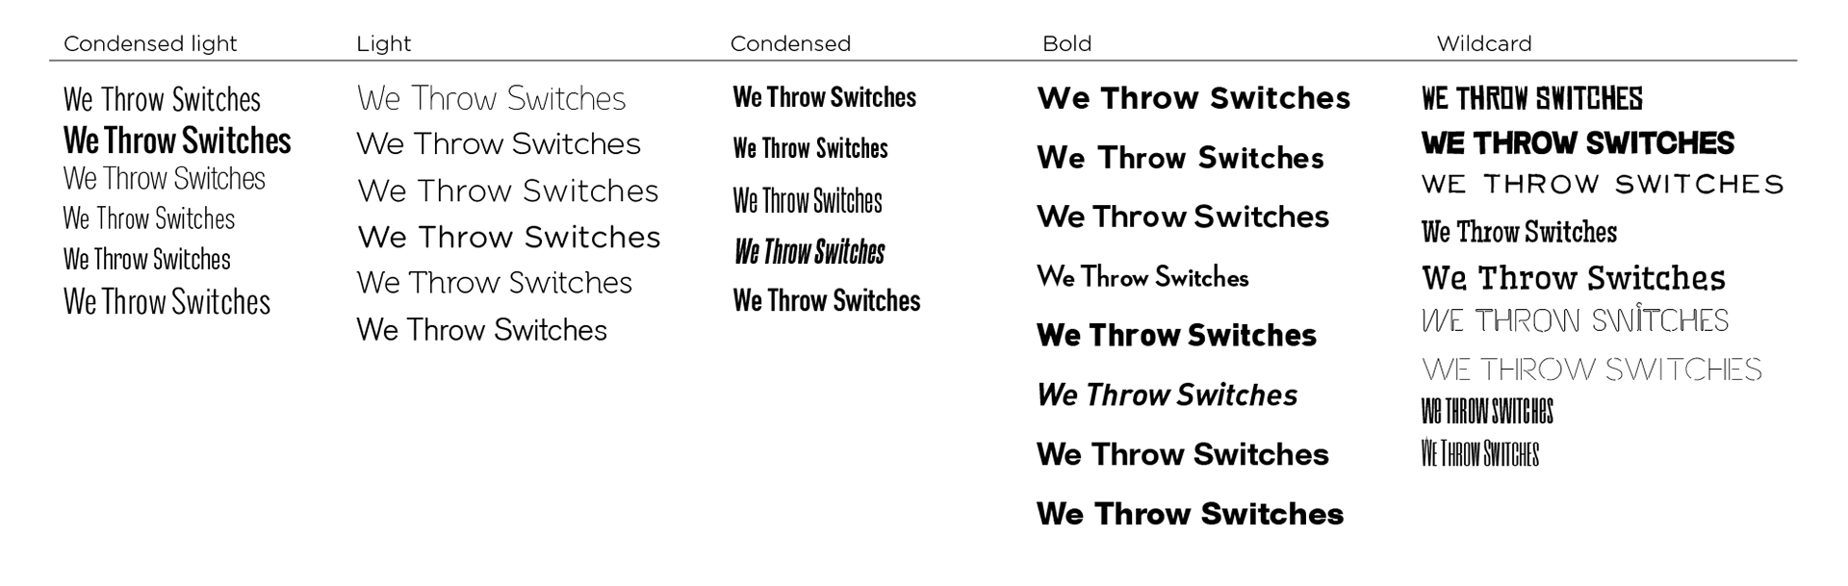
Task: Select the last sample in Bold column
Action: point(1190,514)
